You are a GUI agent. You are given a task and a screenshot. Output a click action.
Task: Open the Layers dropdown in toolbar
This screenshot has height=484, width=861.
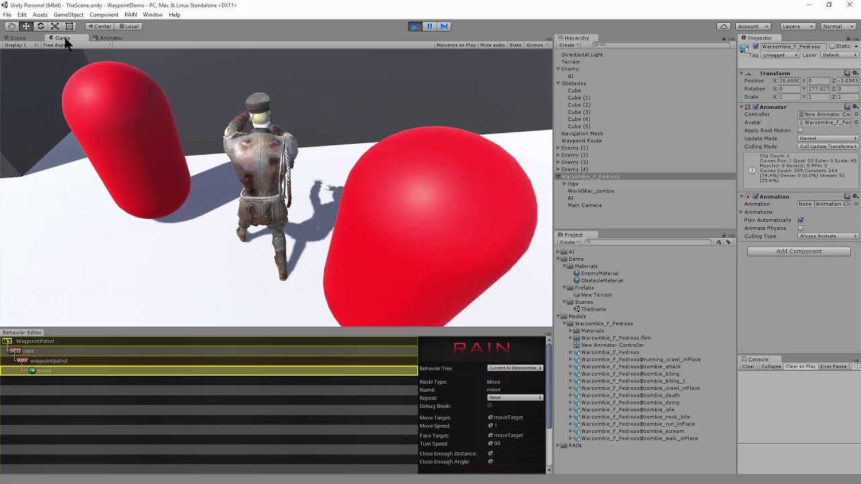tap(798, 26)
